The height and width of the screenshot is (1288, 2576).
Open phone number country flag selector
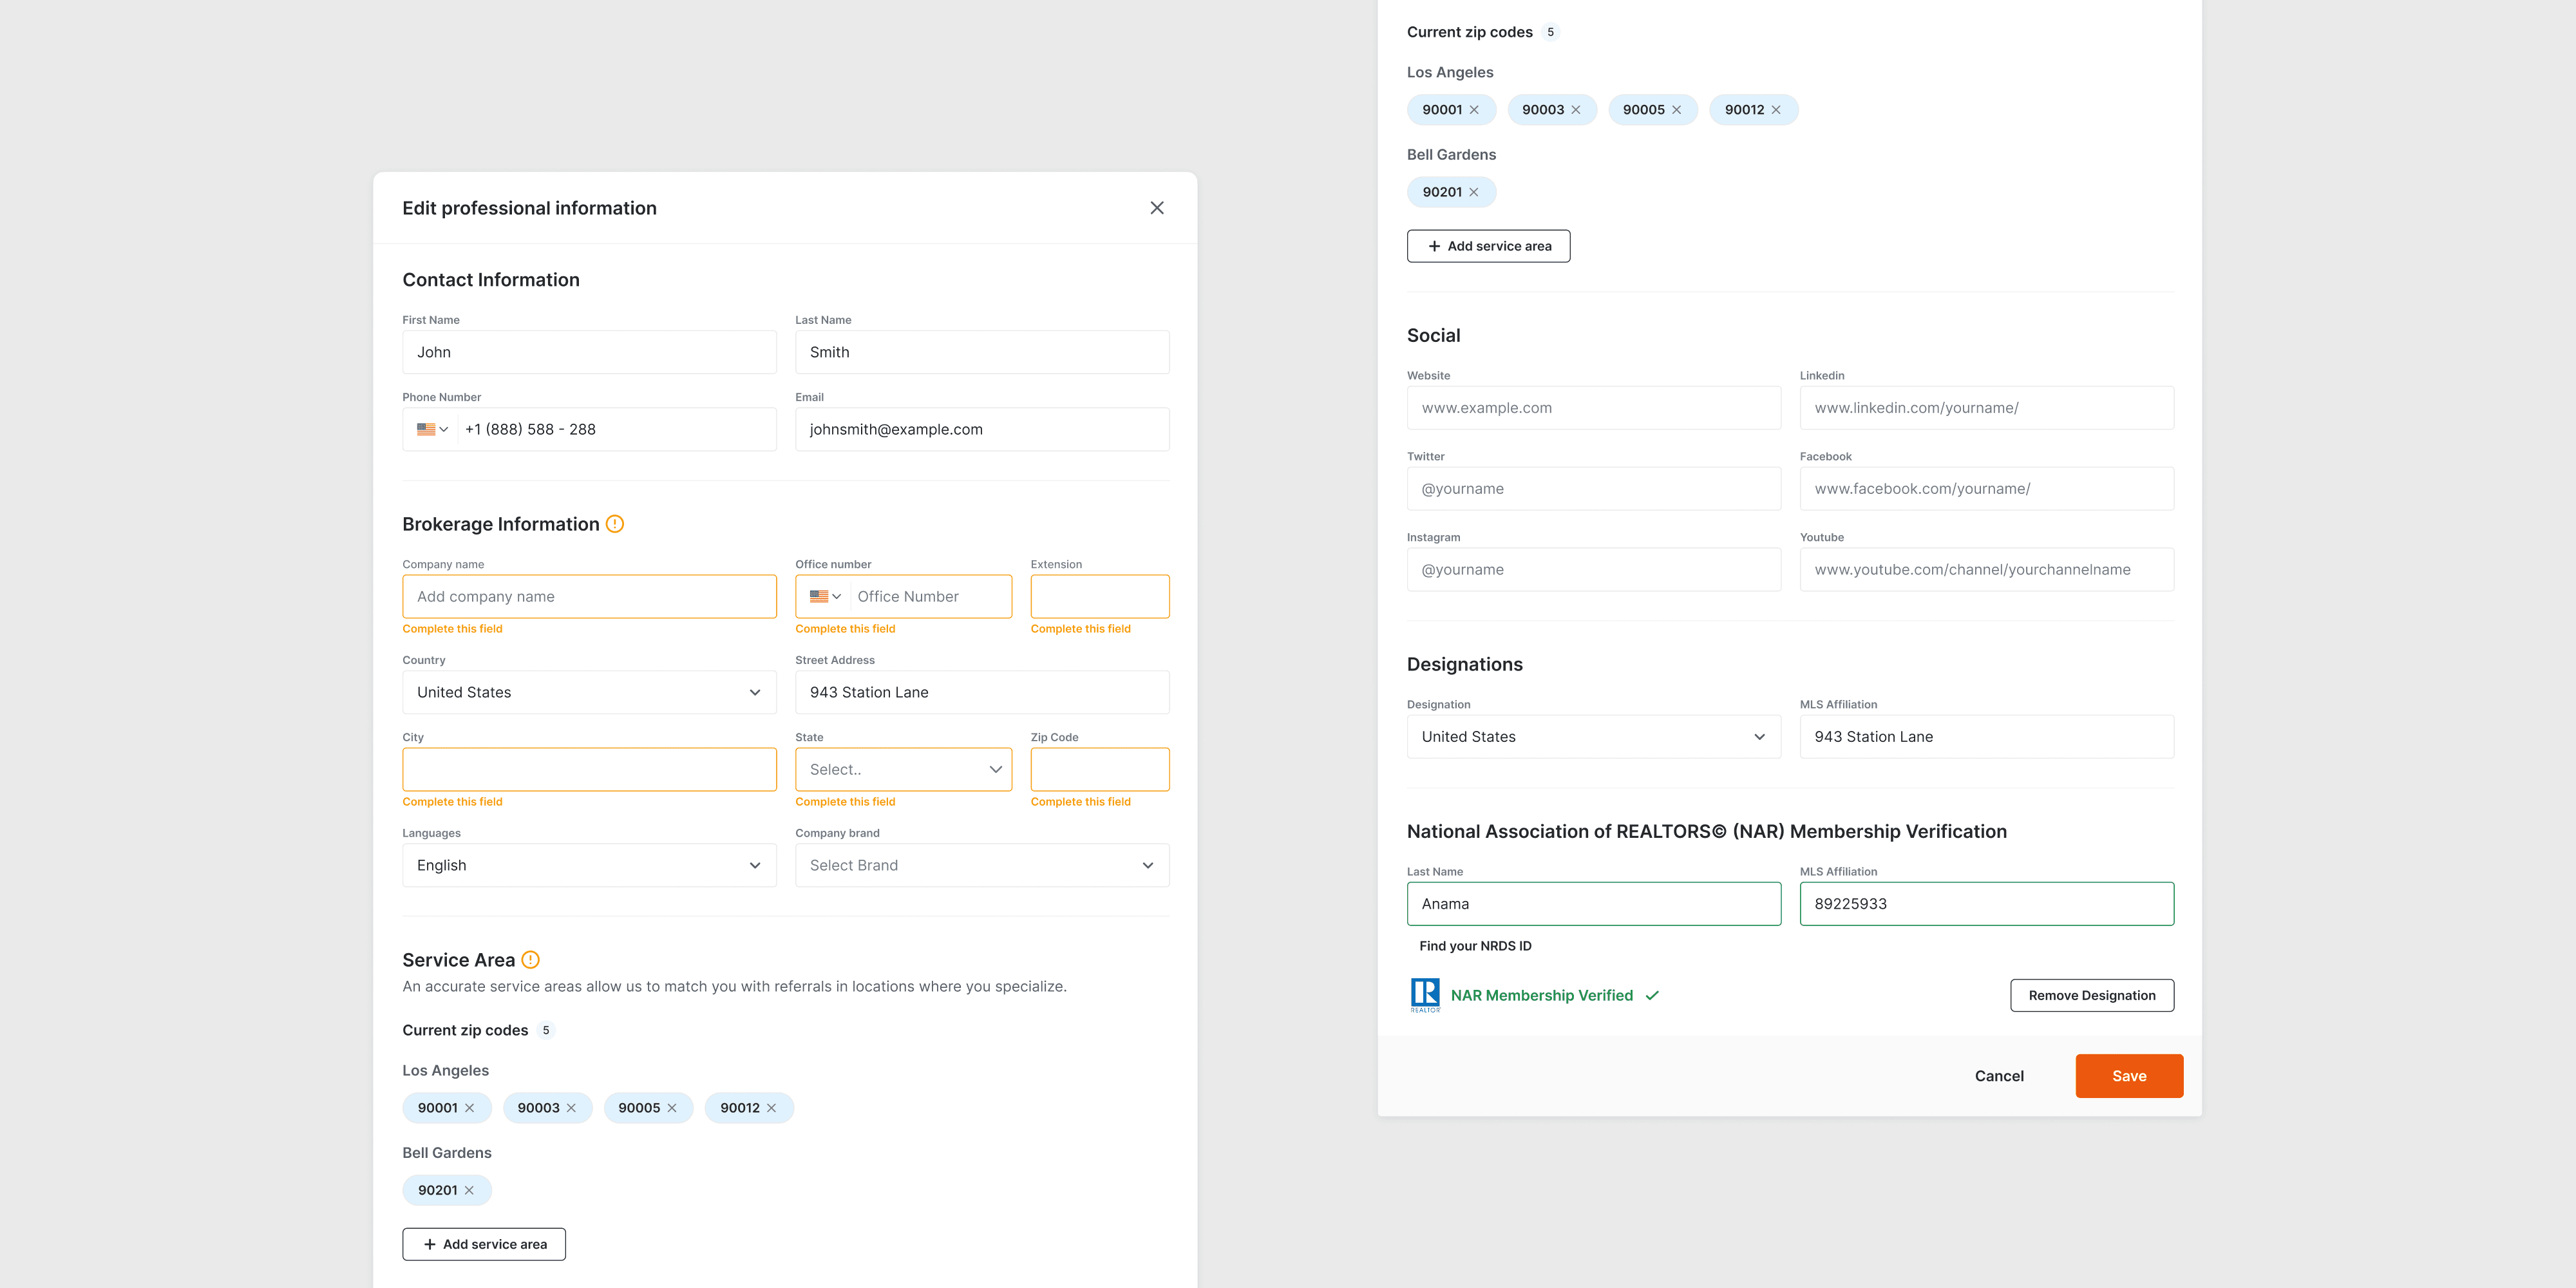(x=432, y=429)
